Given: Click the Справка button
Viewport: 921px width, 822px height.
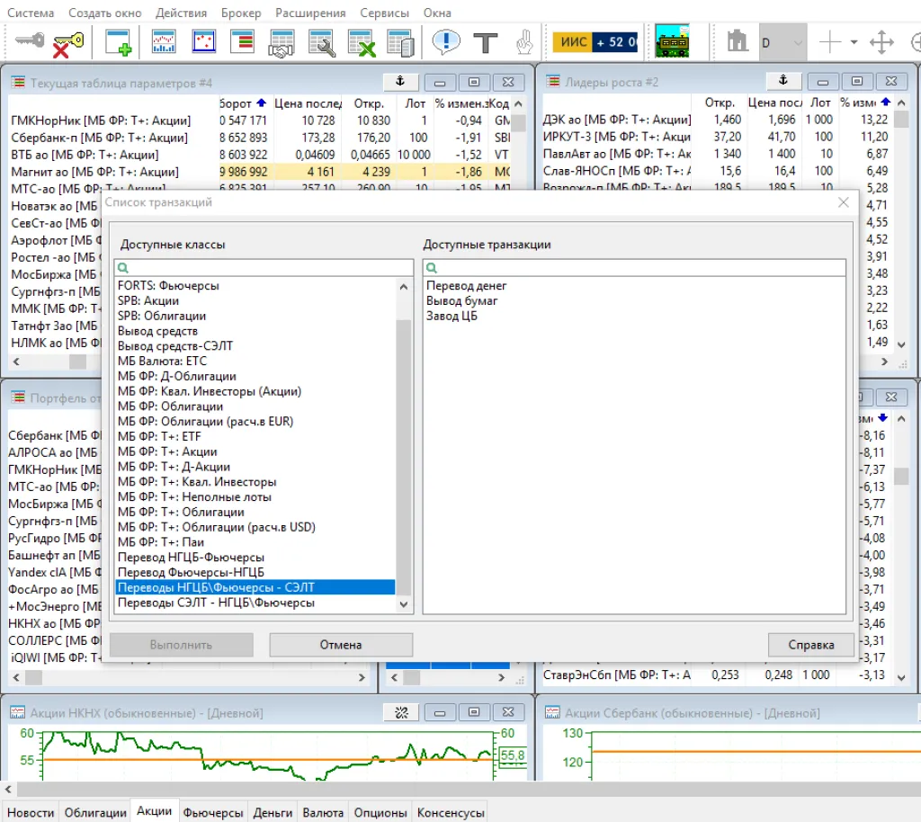Looking at the screenshot, I should pyautogui.click(x=810, y=645).
